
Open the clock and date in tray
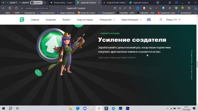coord(186,108)
